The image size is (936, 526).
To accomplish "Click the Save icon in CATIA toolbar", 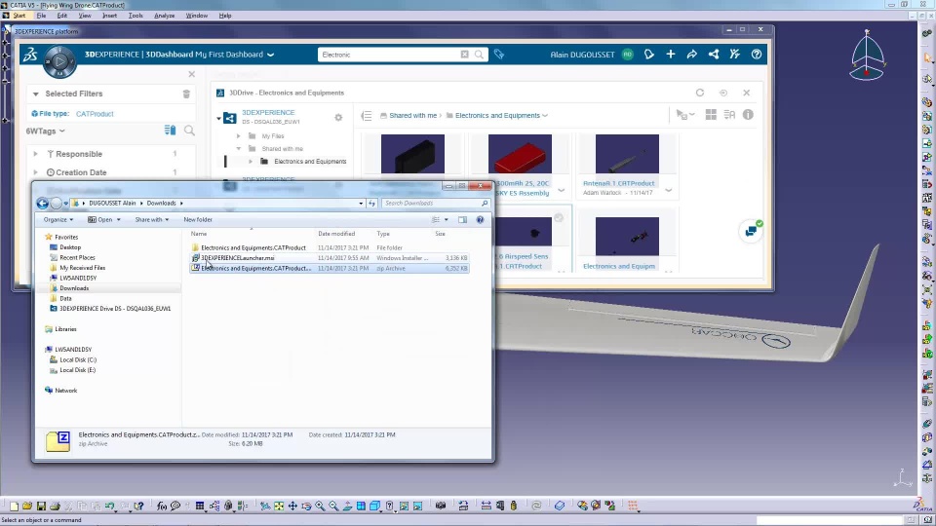I will click(x=41, y=506).
